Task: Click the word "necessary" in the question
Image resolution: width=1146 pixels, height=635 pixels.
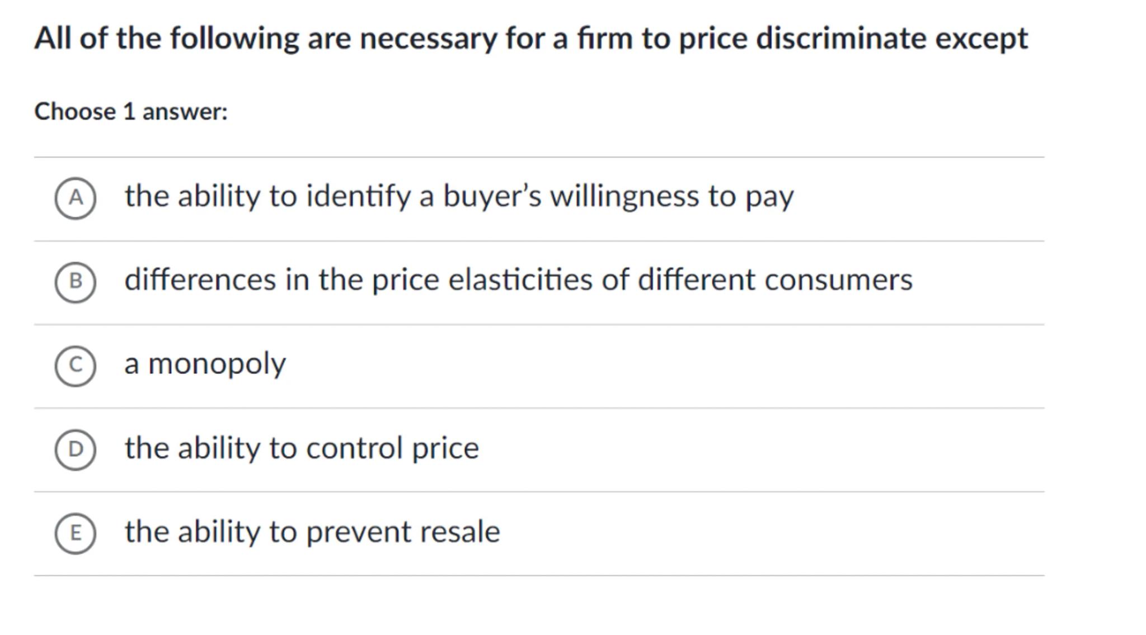Action: [428, 39]
